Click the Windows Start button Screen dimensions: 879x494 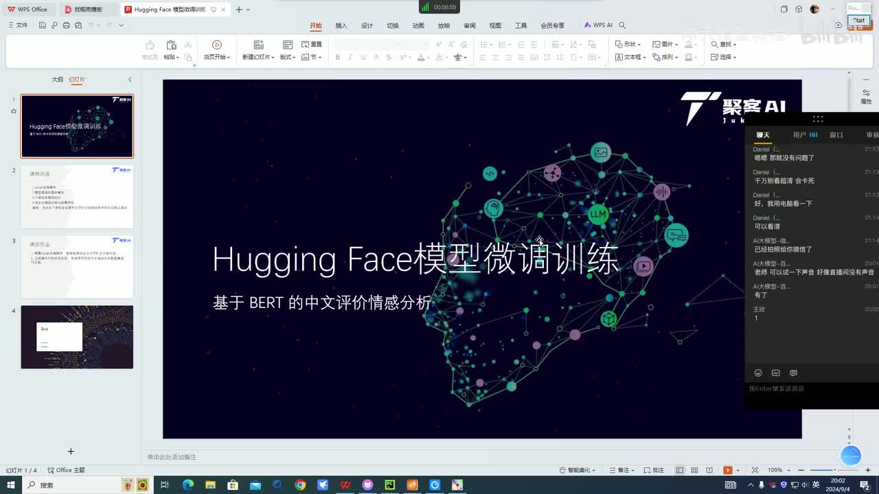tap(12, 485)
